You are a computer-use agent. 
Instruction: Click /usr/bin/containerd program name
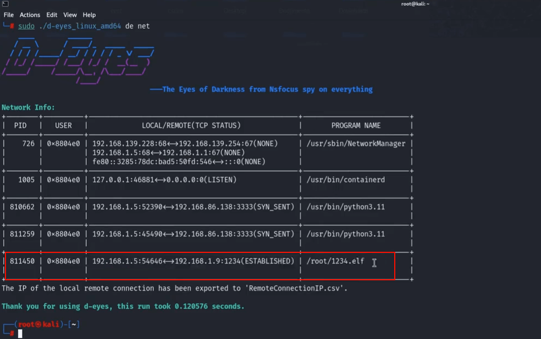(x=346, y=180)
